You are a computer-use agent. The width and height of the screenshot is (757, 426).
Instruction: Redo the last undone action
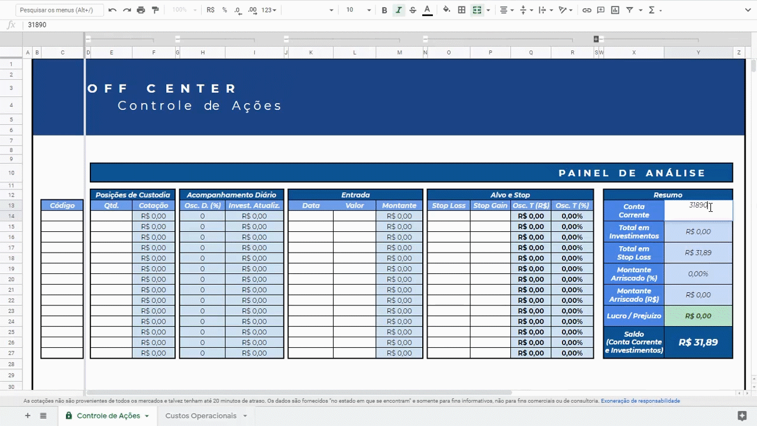127,10
